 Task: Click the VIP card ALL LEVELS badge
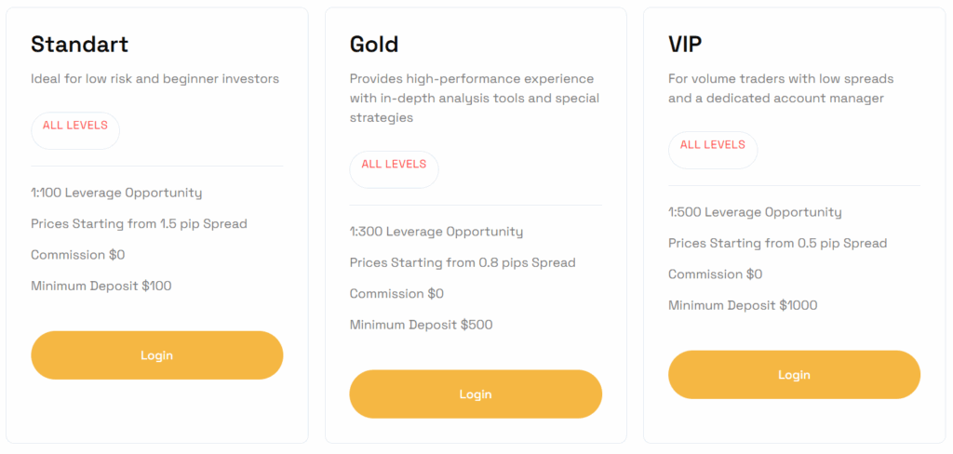pos(713,146)
